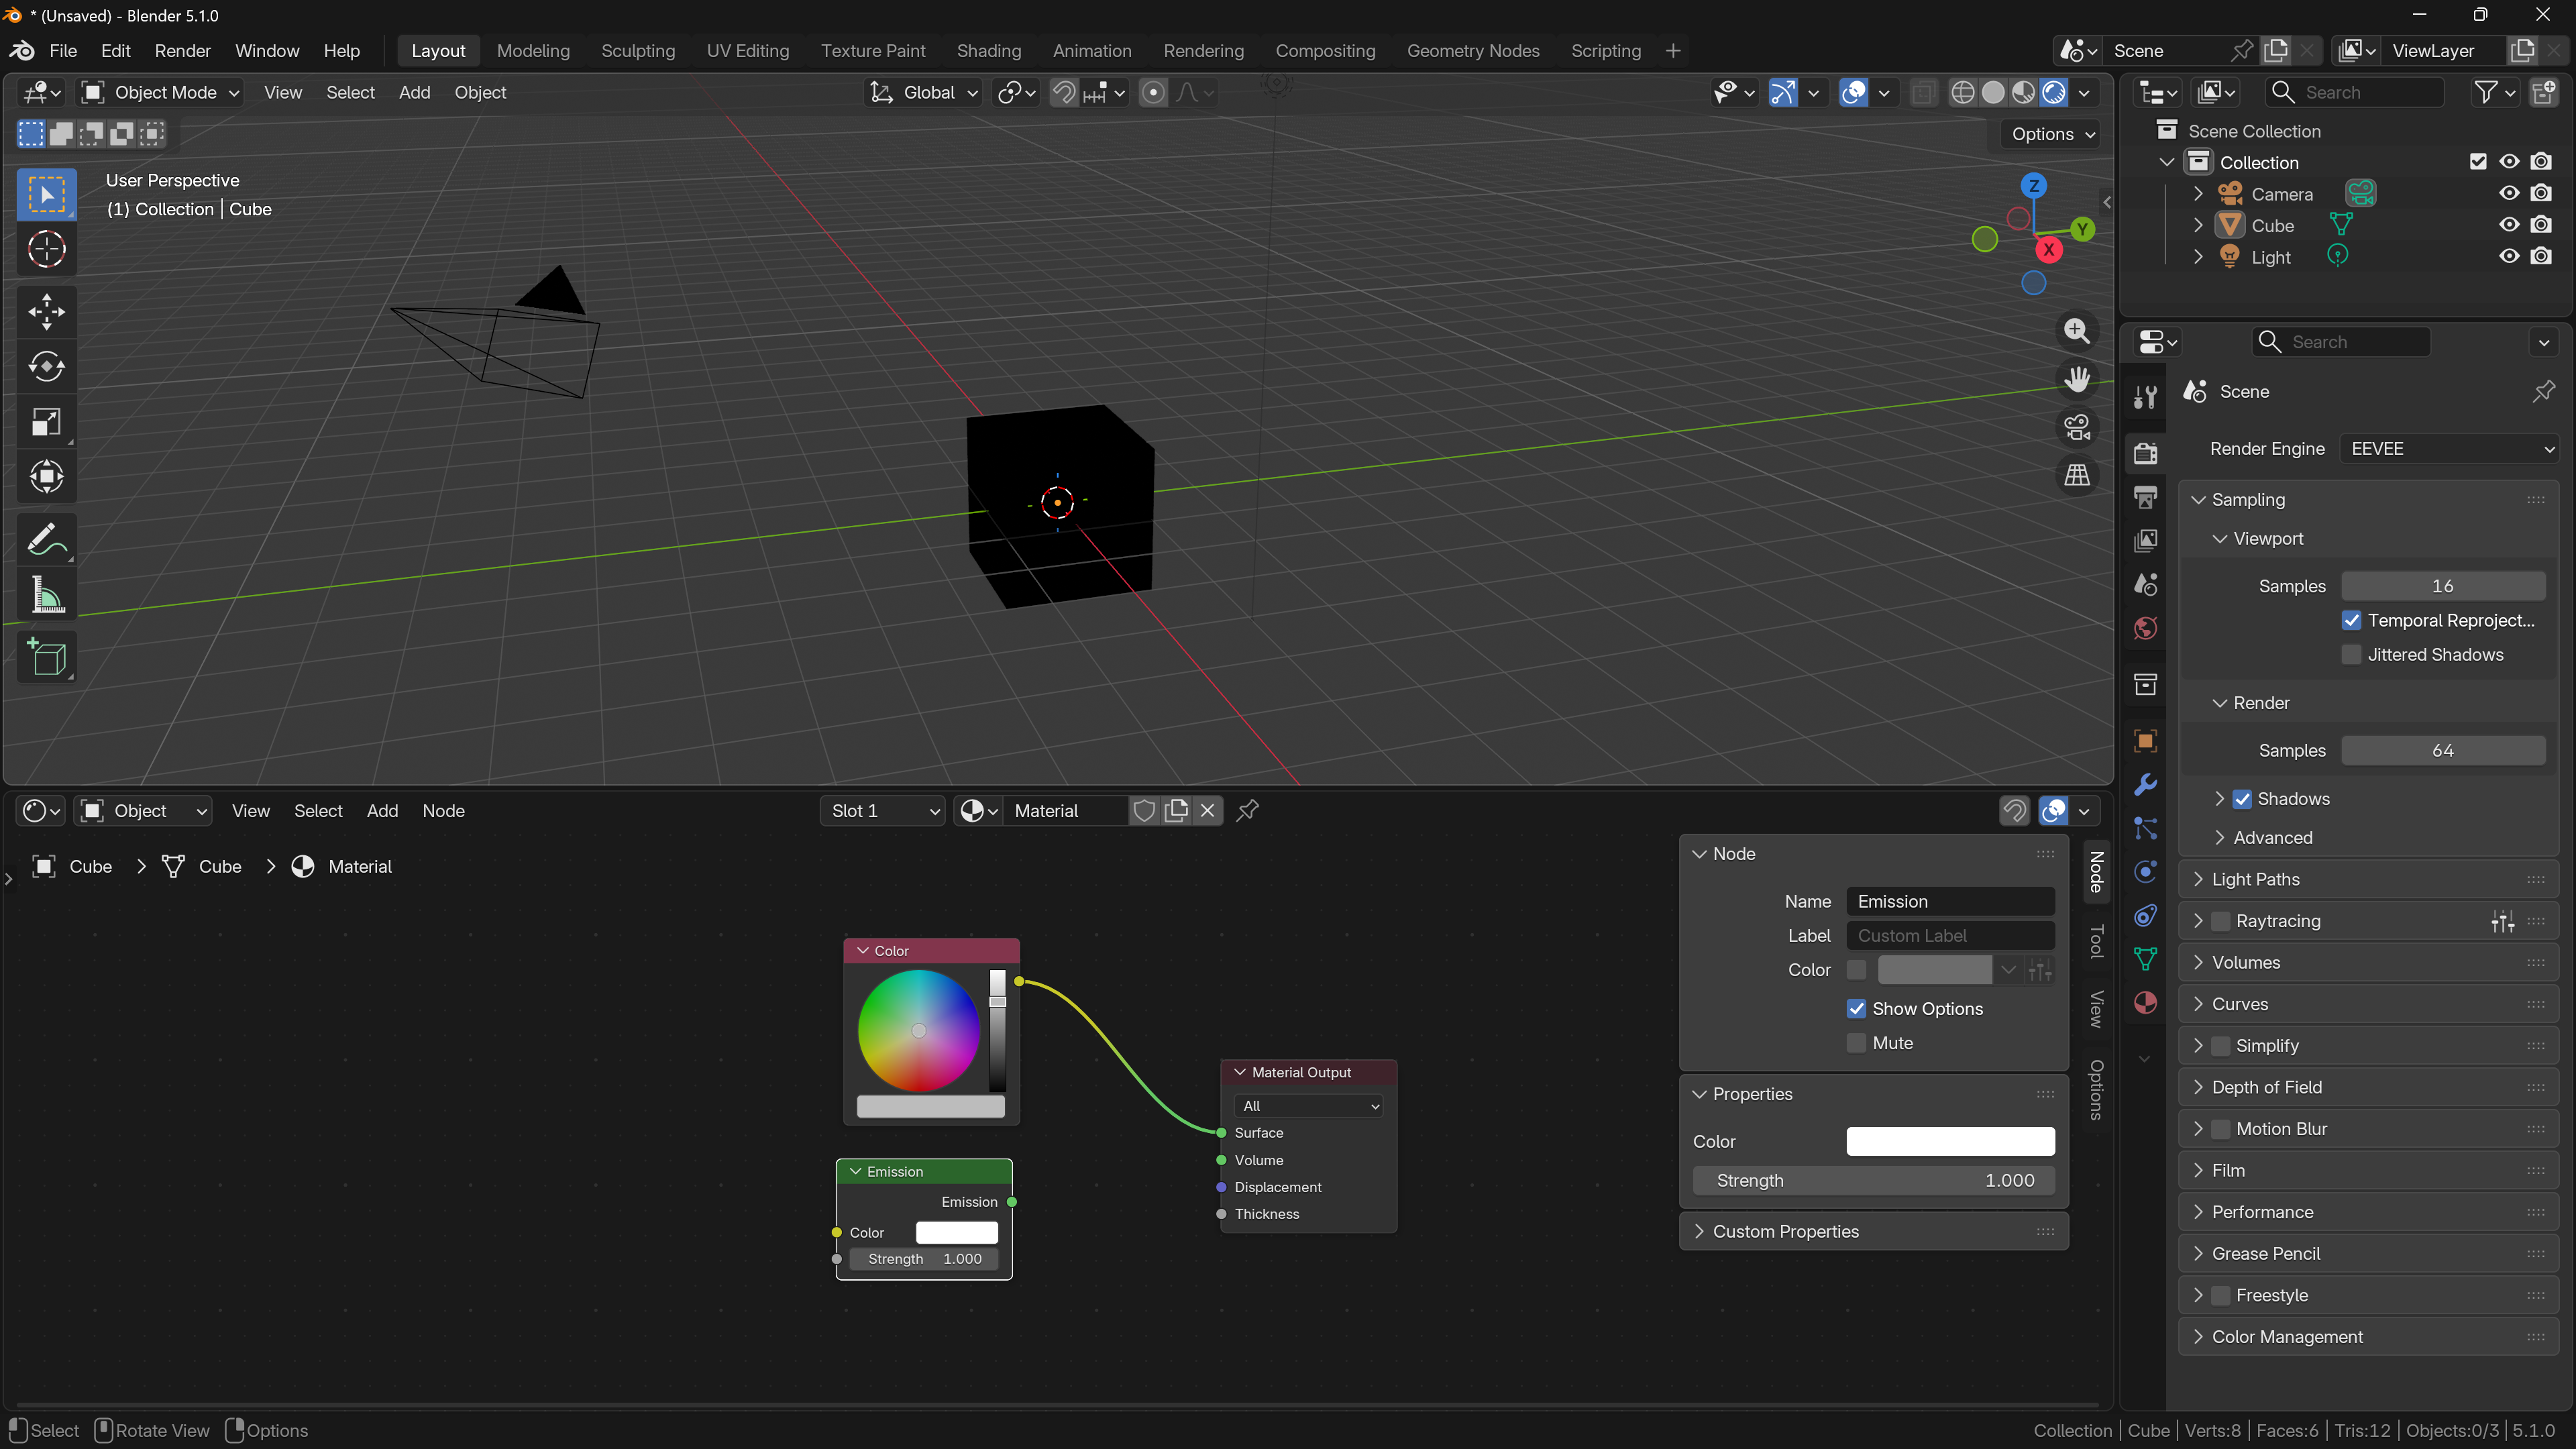The height and width of the screenshot is (1449, 2576).
Task: Enable the Mute checkbox for node
Action: tap(1856, 1043)
